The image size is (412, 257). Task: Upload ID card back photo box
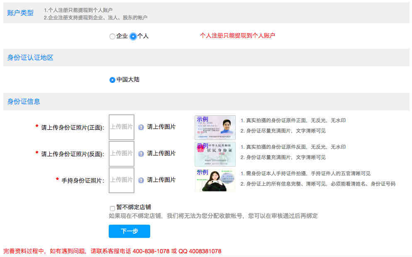[x=121, y=154]
